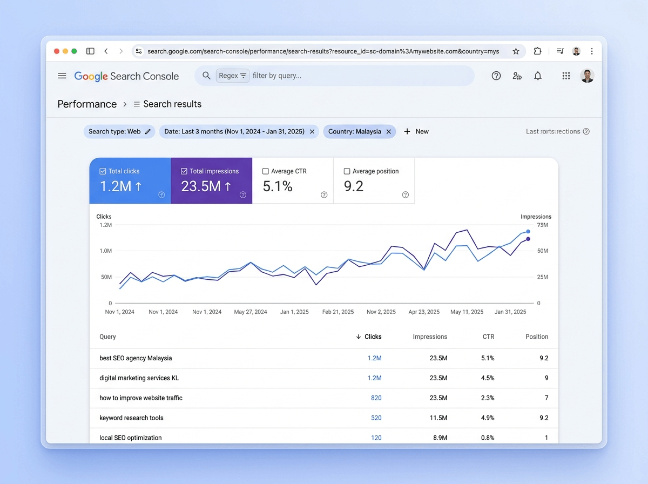The image size is (648, 484).
Task: Click help icon on Average position card
Action: coord(406,195)
